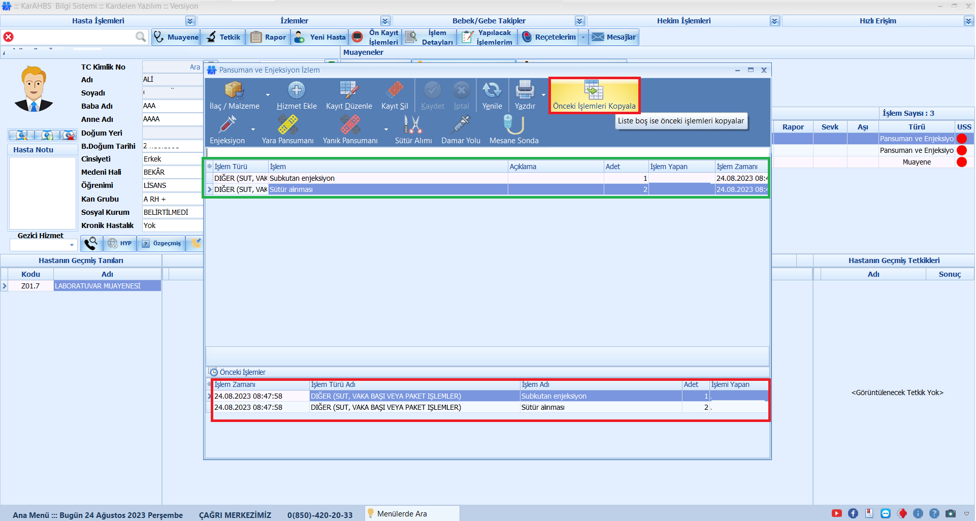The height and width of the screenshot is (521, 976).
Task: Expand the Hızlı Erişim menu arrow
Action: (x=969, y=21)
